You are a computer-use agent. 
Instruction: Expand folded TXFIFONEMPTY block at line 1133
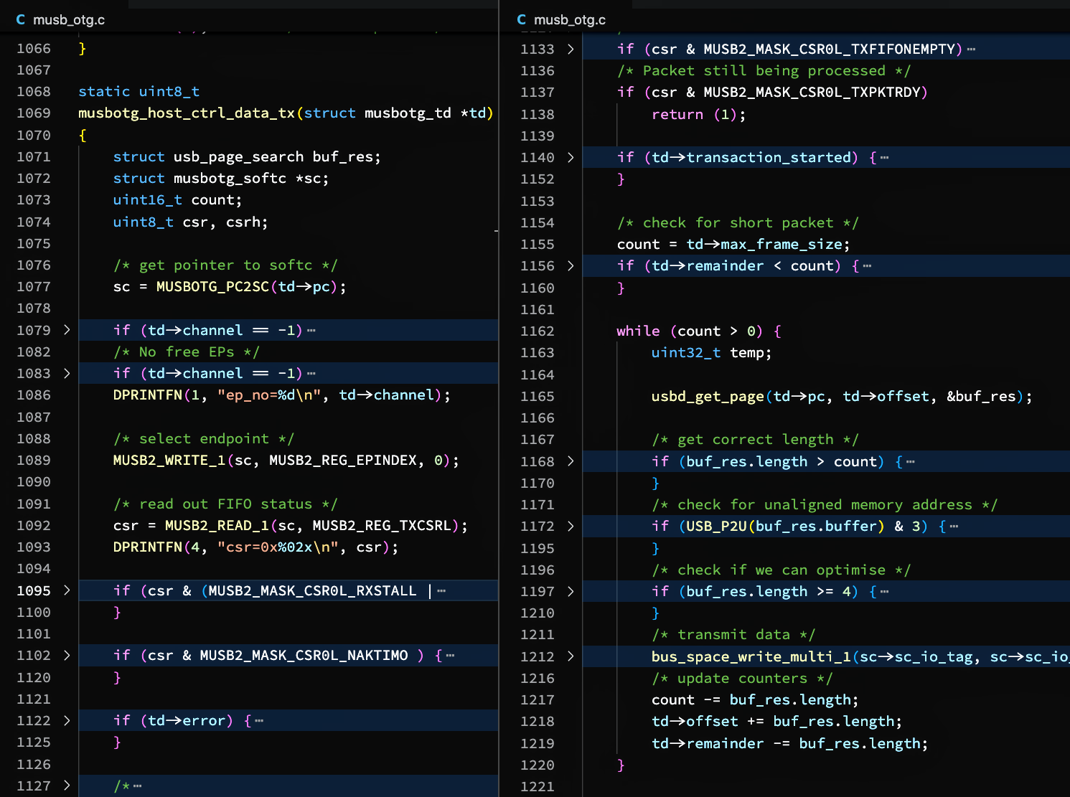[571, 49]
